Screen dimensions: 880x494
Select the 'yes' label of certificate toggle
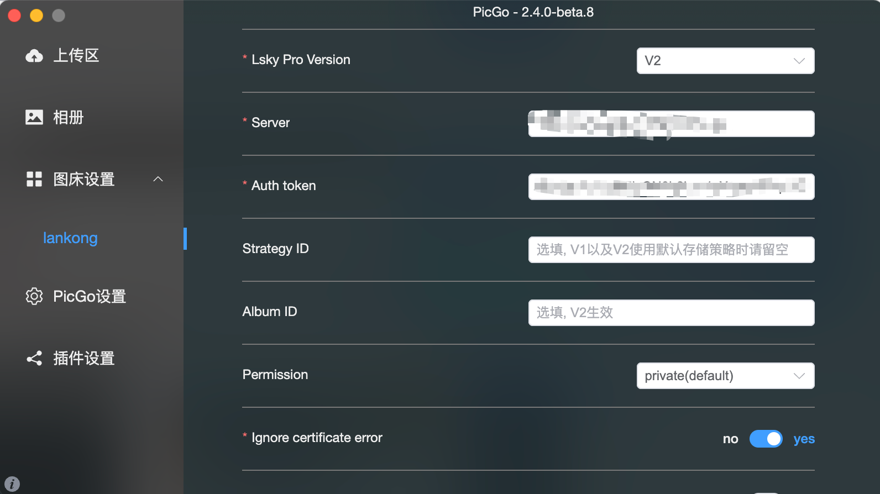click(x=804, y=439)
